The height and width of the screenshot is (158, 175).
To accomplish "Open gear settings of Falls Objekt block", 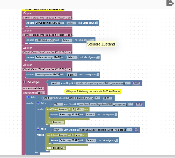I will click(24, 82).
